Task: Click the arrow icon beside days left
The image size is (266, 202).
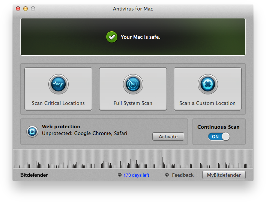Action: (x=119, y=175)
